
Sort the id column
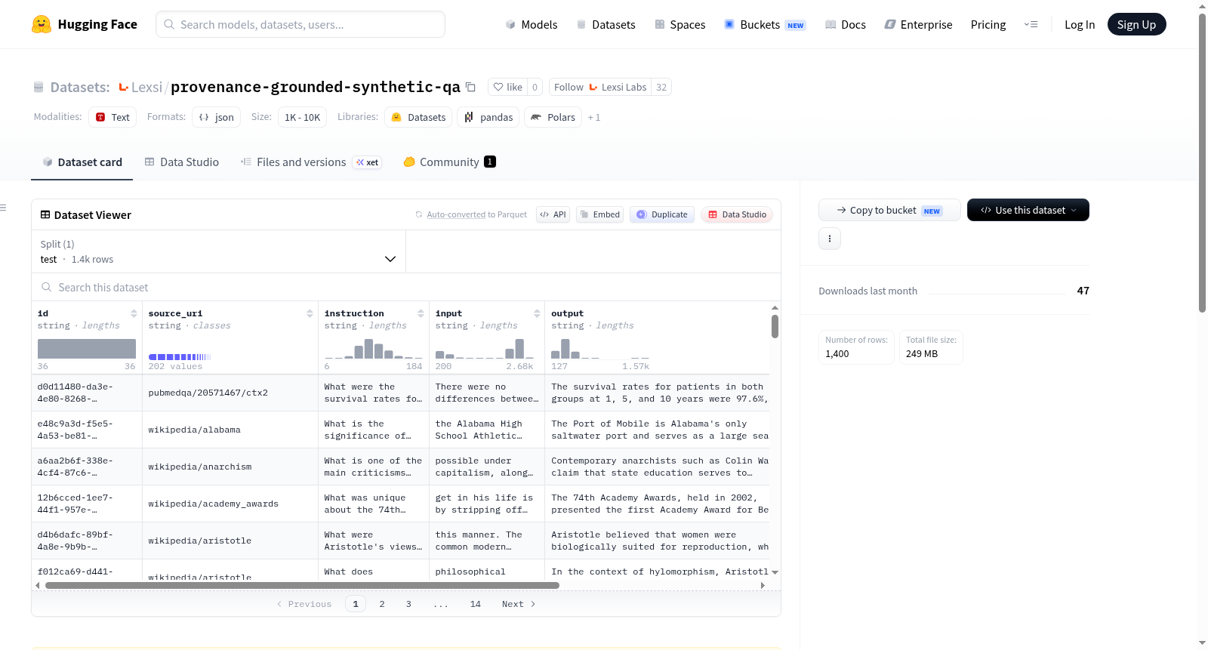tap(134, 313)
